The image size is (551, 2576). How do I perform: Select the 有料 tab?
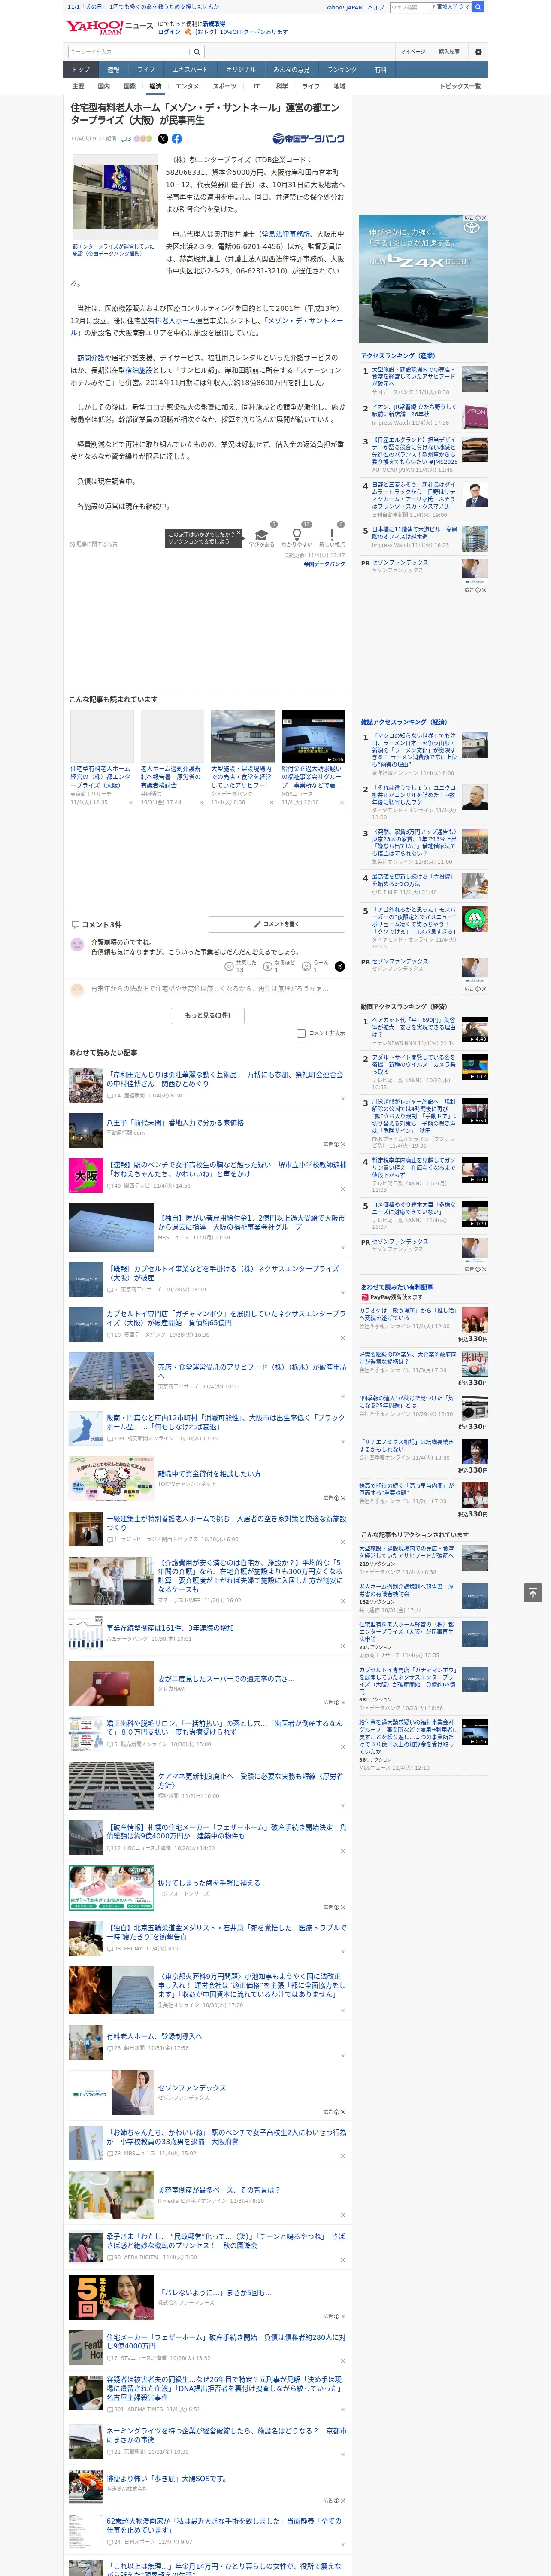click(380, 70)
